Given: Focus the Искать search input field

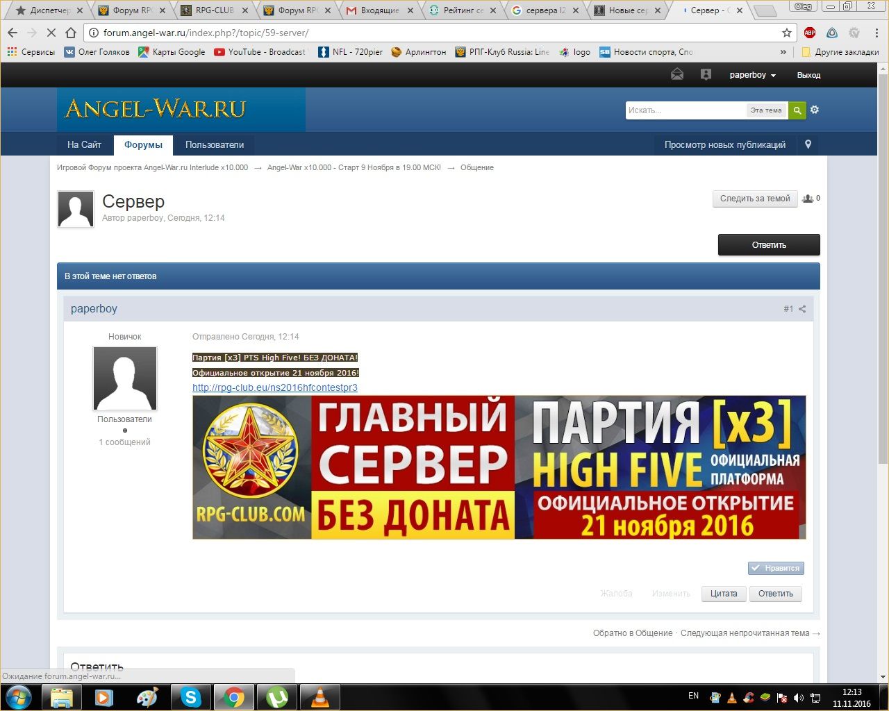Looking at the screenshot, I should [x=686, y=110].
